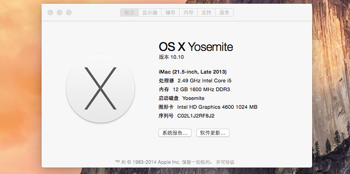
Task: Click the OS X Yosemite logo circle
Action: [101, 88]
